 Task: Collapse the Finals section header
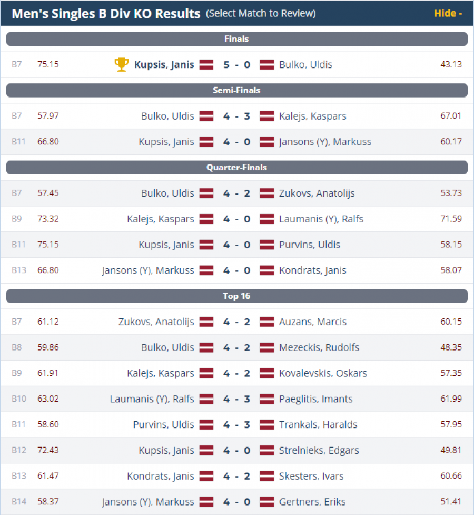coord(237,39)
